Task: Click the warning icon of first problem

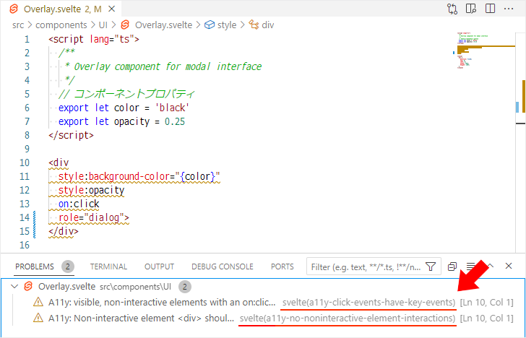Action: click(x=38, y=303)
